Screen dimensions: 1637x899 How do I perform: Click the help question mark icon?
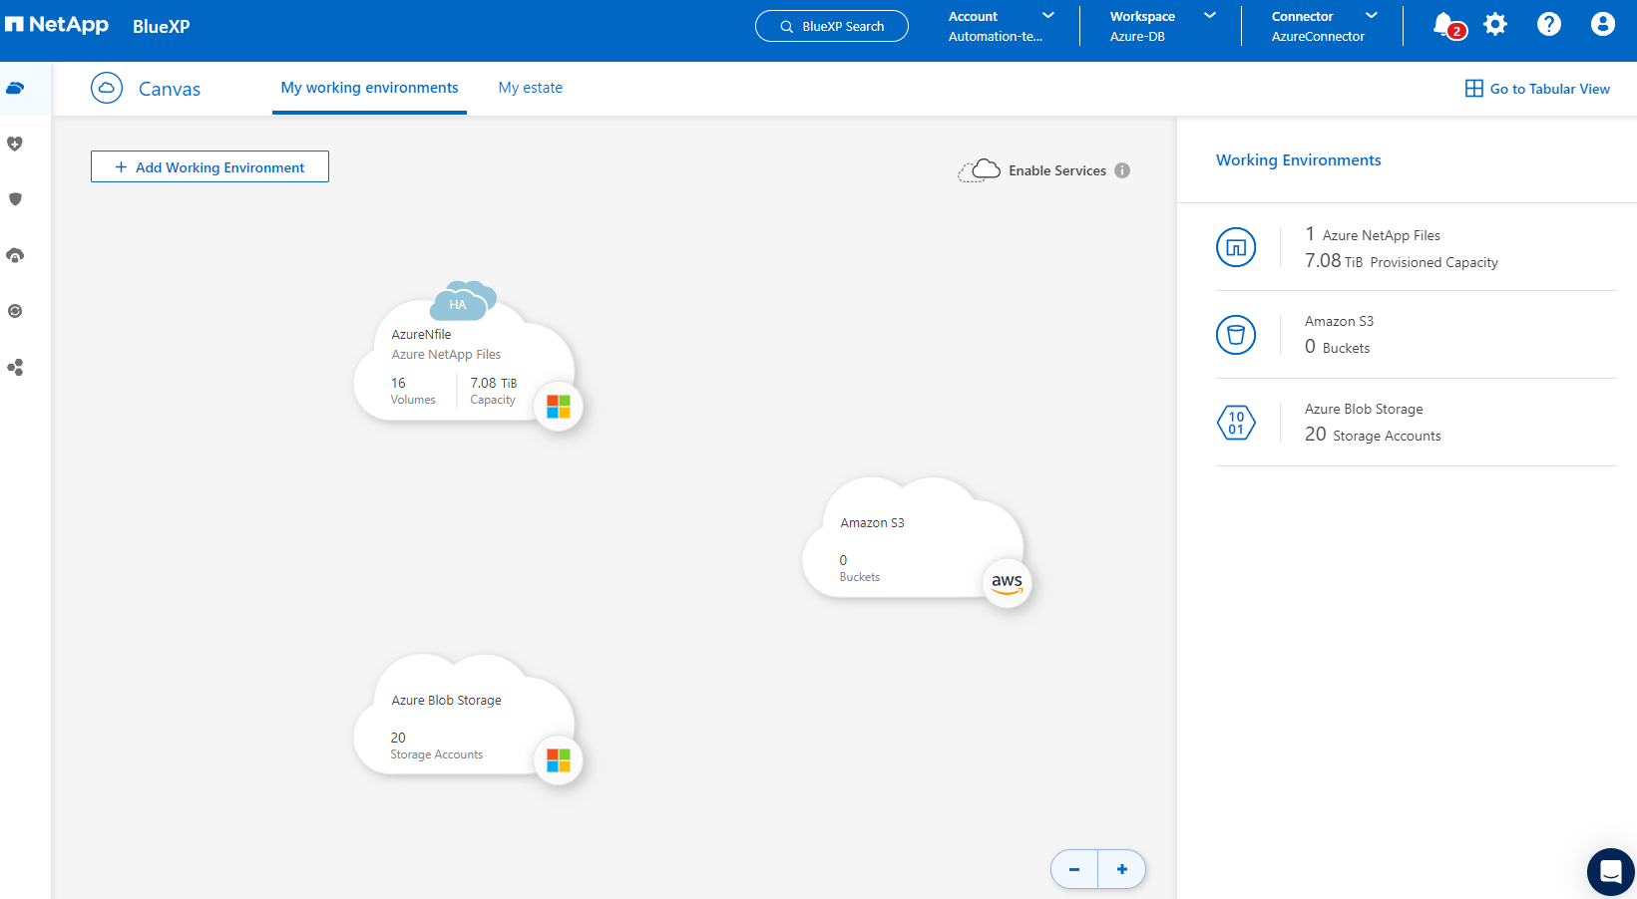1548,25
